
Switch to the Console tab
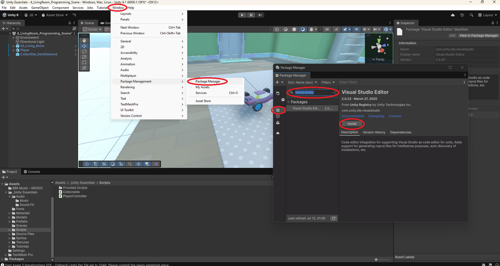pos(32,172)
